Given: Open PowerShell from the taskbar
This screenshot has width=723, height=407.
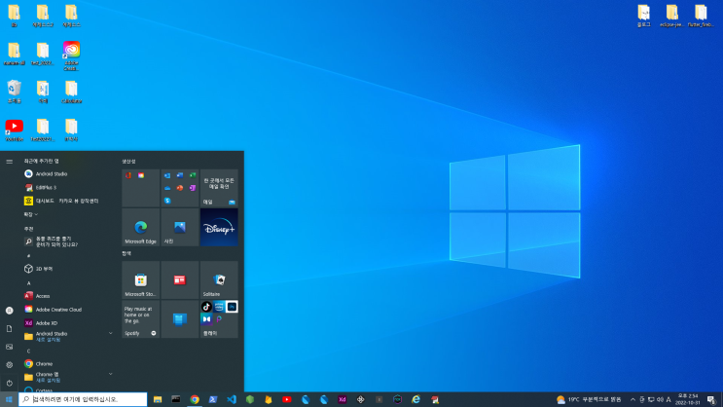Looking at the screenshot, I should coord(213,399).
